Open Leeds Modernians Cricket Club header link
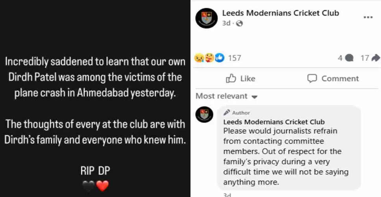 pyautogui.click(x=280, y=13)
